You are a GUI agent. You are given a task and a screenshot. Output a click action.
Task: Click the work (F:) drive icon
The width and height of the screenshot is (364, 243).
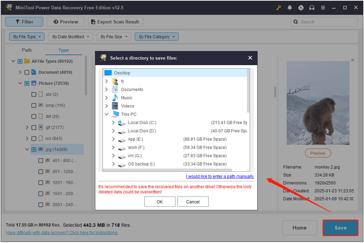122,148
